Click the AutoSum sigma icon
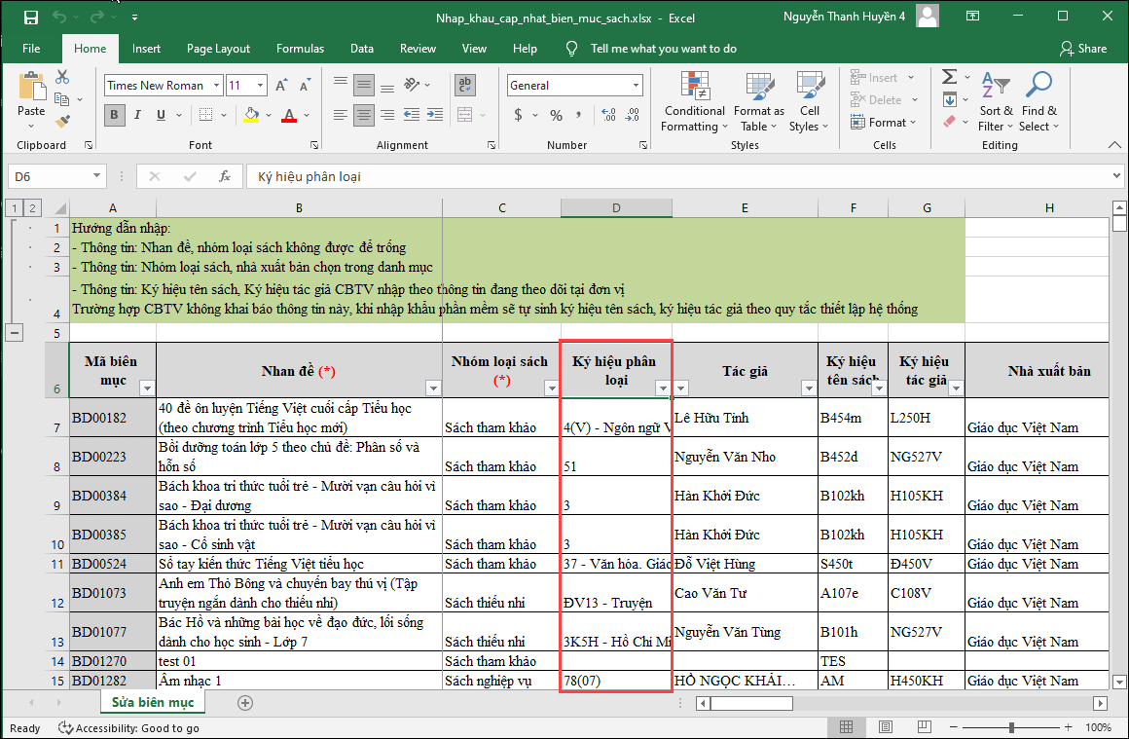The height and width of the screenshot is (739, 1129). tap(949, 77)
